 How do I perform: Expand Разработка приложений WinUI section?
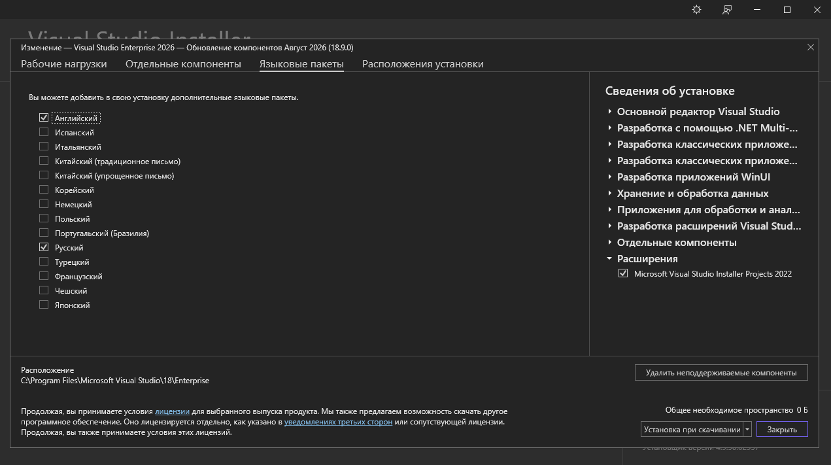pyautogui.click(x=609, y=177)
